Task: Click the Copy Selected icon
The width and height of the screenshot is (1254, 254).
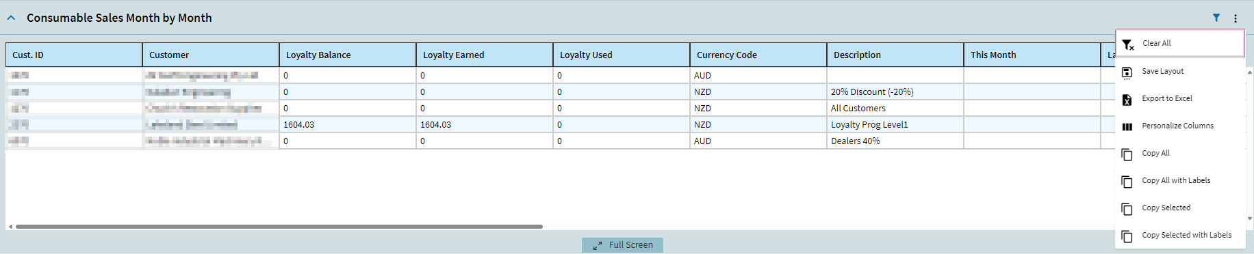Action: point(1127,209)
